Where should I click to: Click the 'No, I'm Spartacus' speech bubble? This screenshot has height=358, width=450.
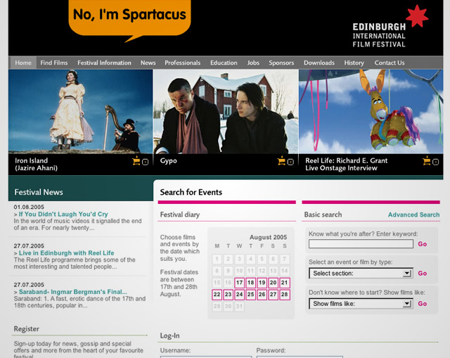tap(129, 20)
